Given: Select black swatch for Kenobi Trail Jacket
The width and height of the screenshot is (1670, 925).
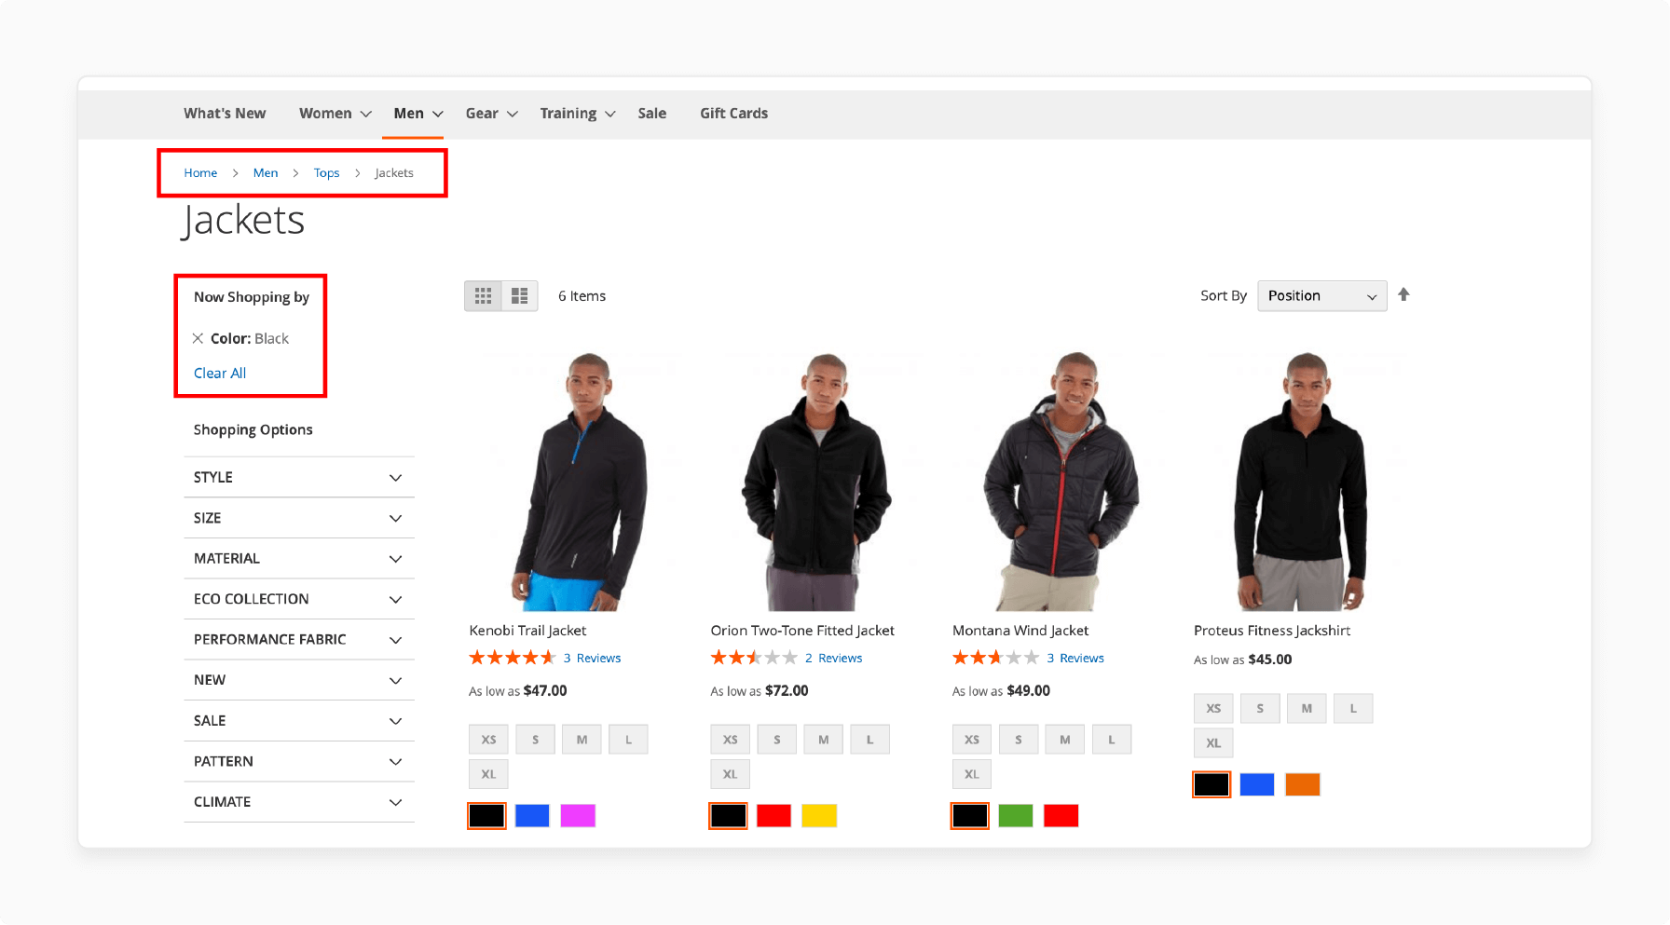Looking at the screenshot, I should 486,816.
